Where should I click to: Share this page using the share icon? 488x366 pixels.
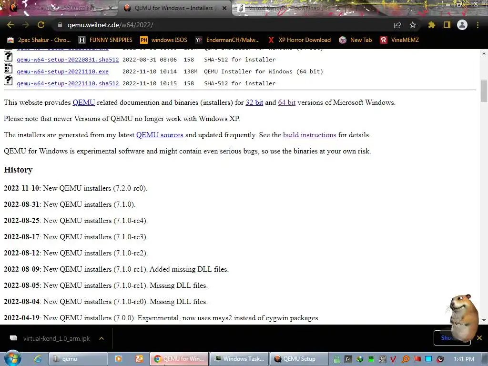point(397,25)
